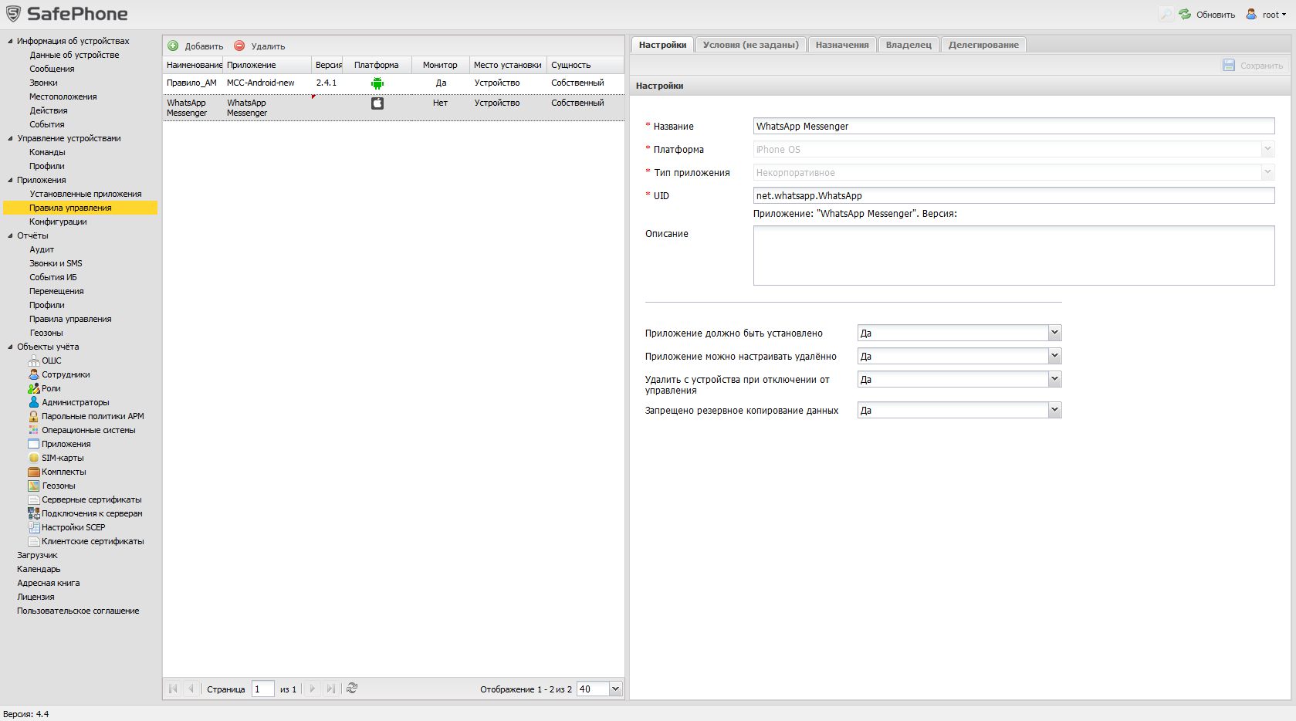
Task: Click the SIM-карты icon
Action: [x=34, y=458]
